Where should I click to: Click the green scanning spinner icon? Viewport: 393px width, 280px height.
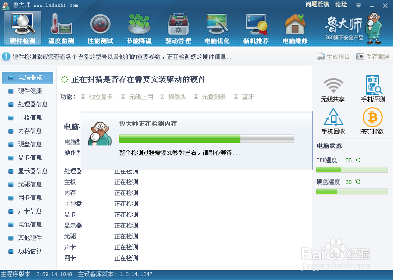64,80
